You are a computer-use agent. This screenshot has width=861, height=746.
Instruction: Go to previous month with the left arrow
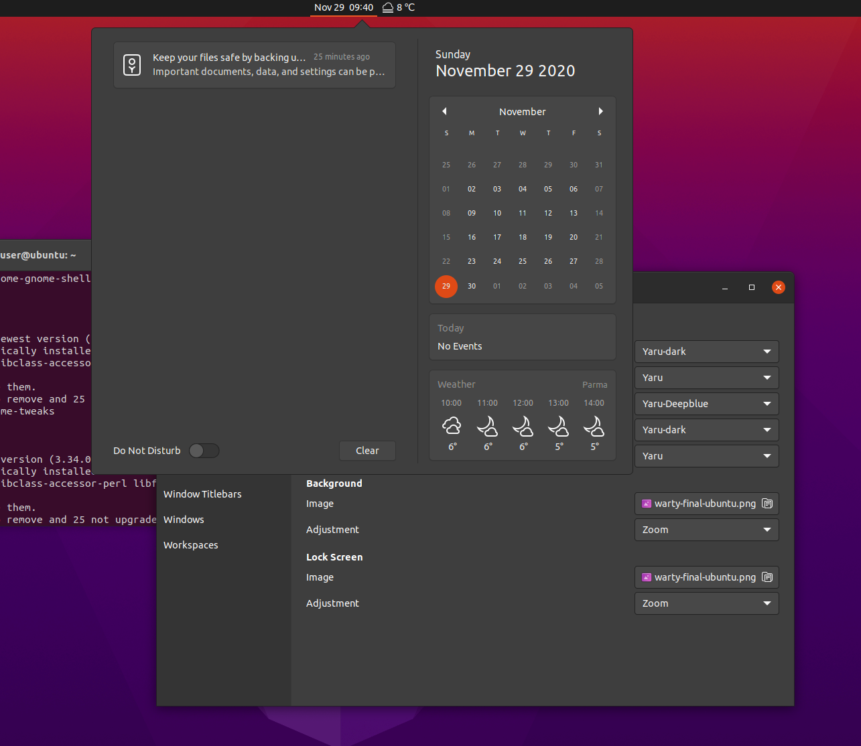pos(444,111)
